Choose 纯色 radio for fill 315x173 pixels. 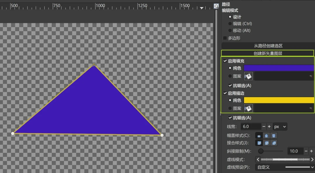pyautogui.click(x=230, y=68)
